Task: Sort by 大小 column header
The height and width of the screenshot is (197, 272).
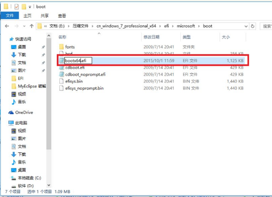Action: [x=226, y=37]
